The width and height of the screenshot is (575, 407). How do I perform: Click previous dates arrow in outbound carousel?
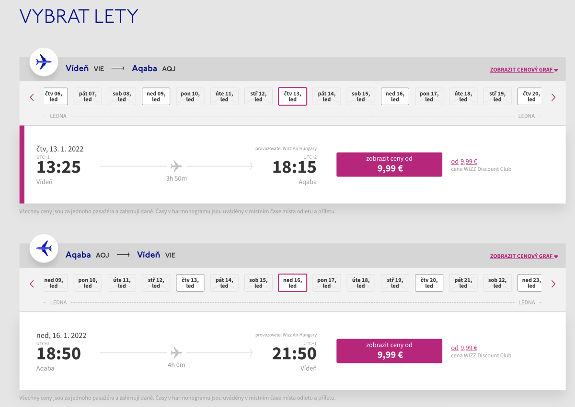32,97
